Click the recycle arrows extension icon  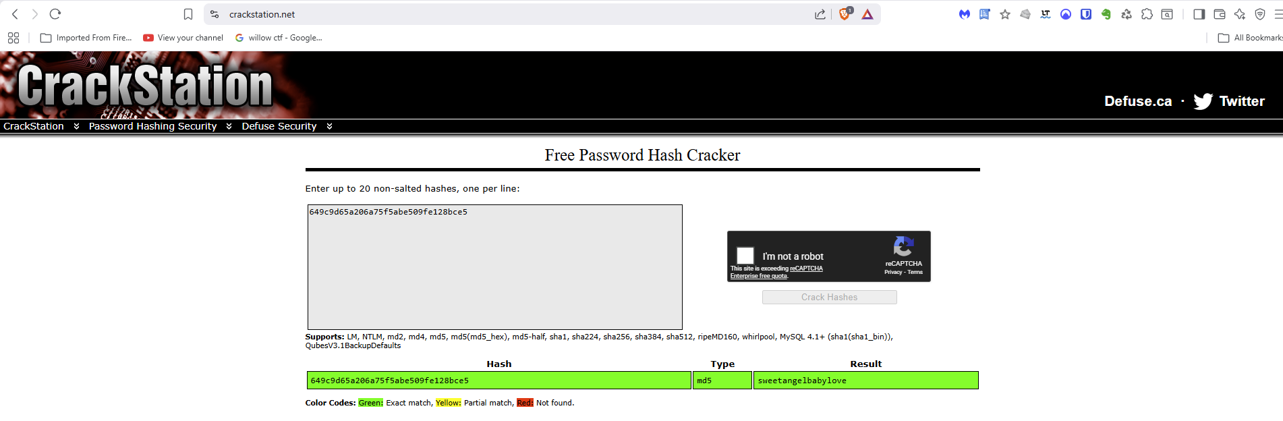(x=1127, y=14)
